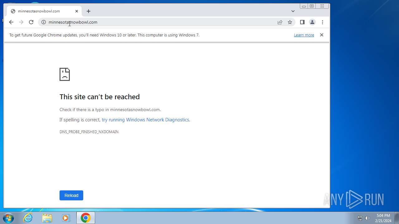This screenshot has width=399, height=224.
Task: Bookmark this tab with the star icon
Action: [x=290, y=22]
